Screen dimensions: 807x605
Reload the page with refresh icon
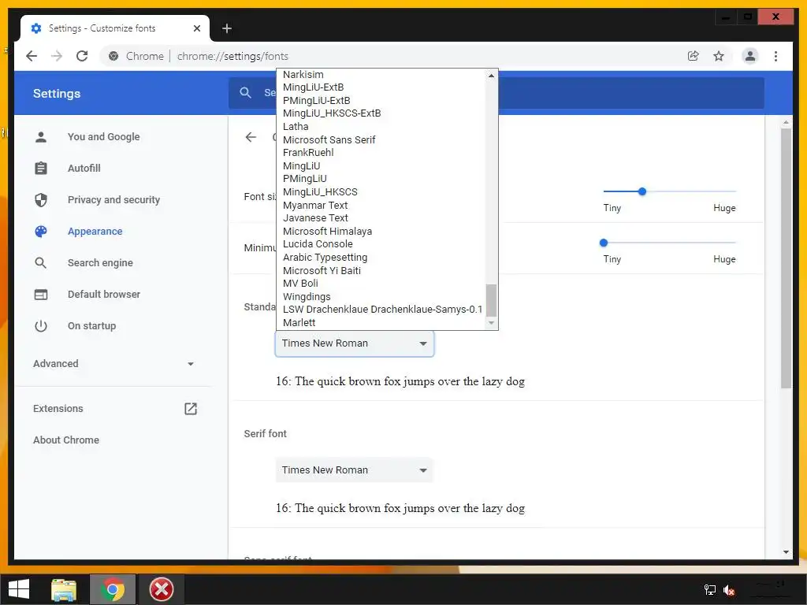[82, 56]
